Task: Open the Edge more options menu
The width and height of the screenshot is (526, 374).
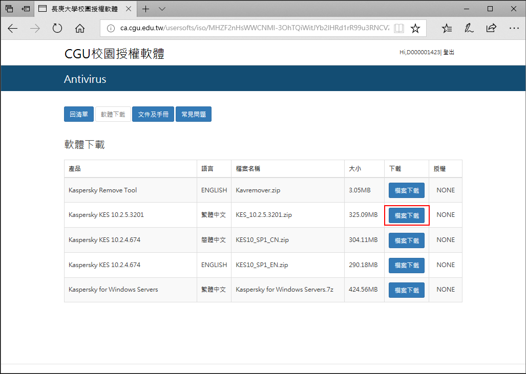Action: [x=514, y=29]
